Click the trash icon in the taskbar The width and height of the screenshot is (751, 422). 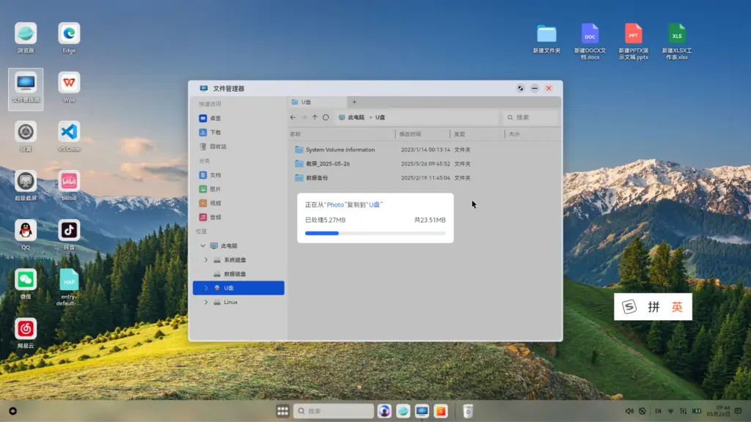468,411
